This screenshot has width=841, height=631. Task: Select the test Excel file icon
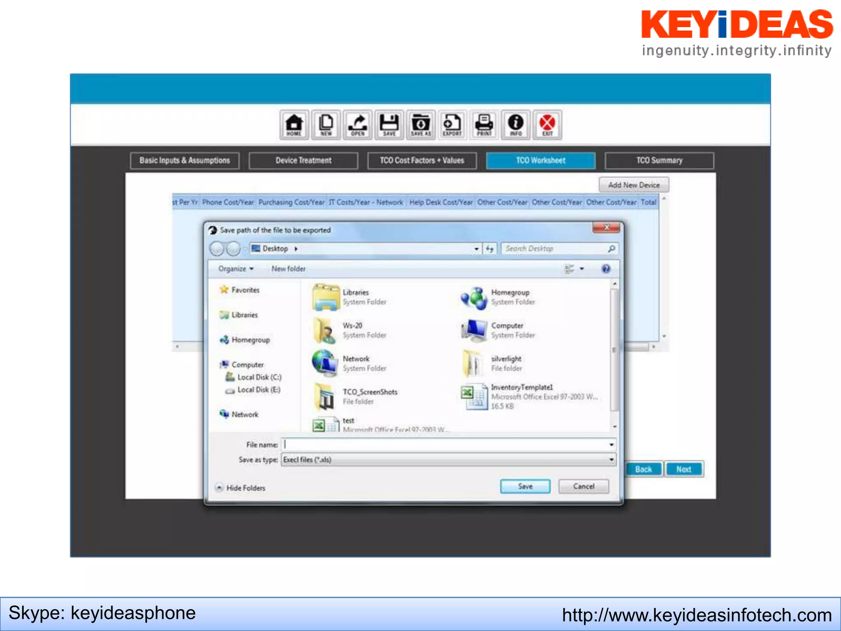coord(326,425)
